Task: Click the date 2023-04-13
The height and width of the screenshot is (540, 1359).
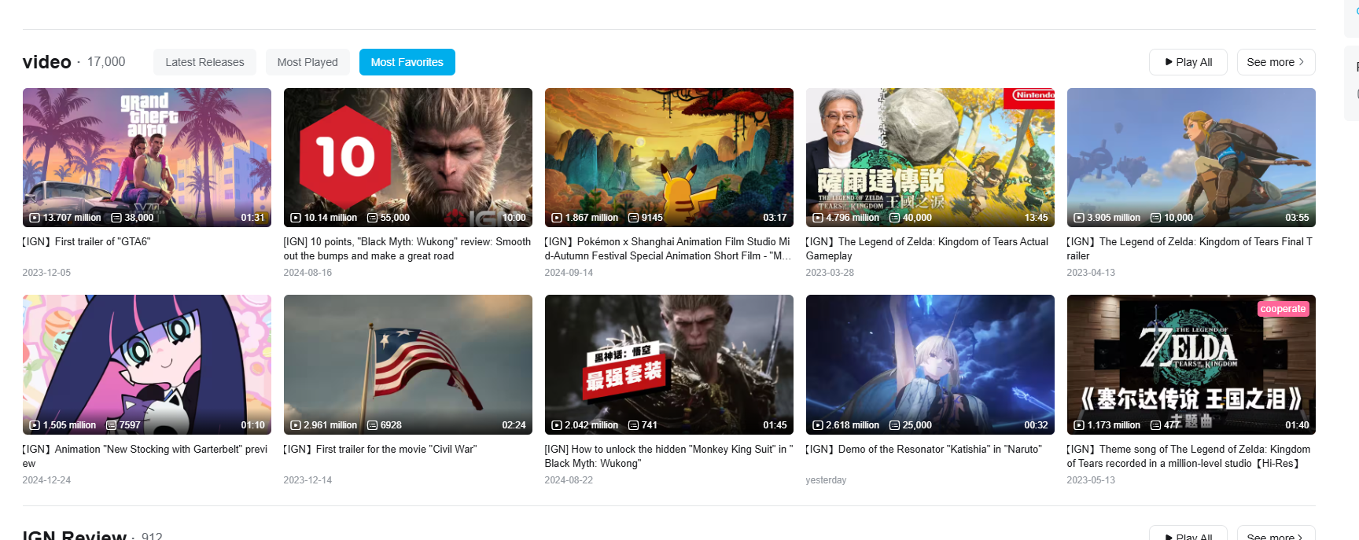Action: [x=1091, y=273]
